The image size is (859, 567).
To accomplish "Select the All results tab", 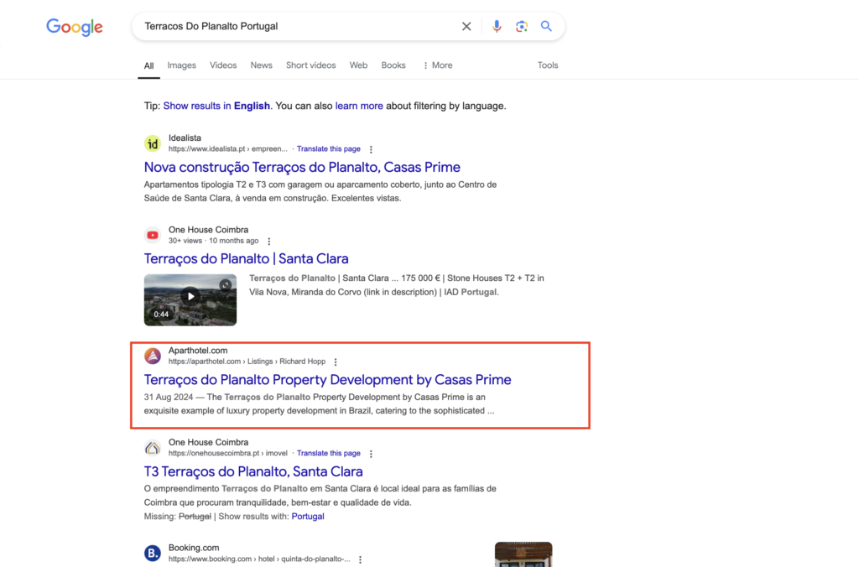I will coord(148,65).
